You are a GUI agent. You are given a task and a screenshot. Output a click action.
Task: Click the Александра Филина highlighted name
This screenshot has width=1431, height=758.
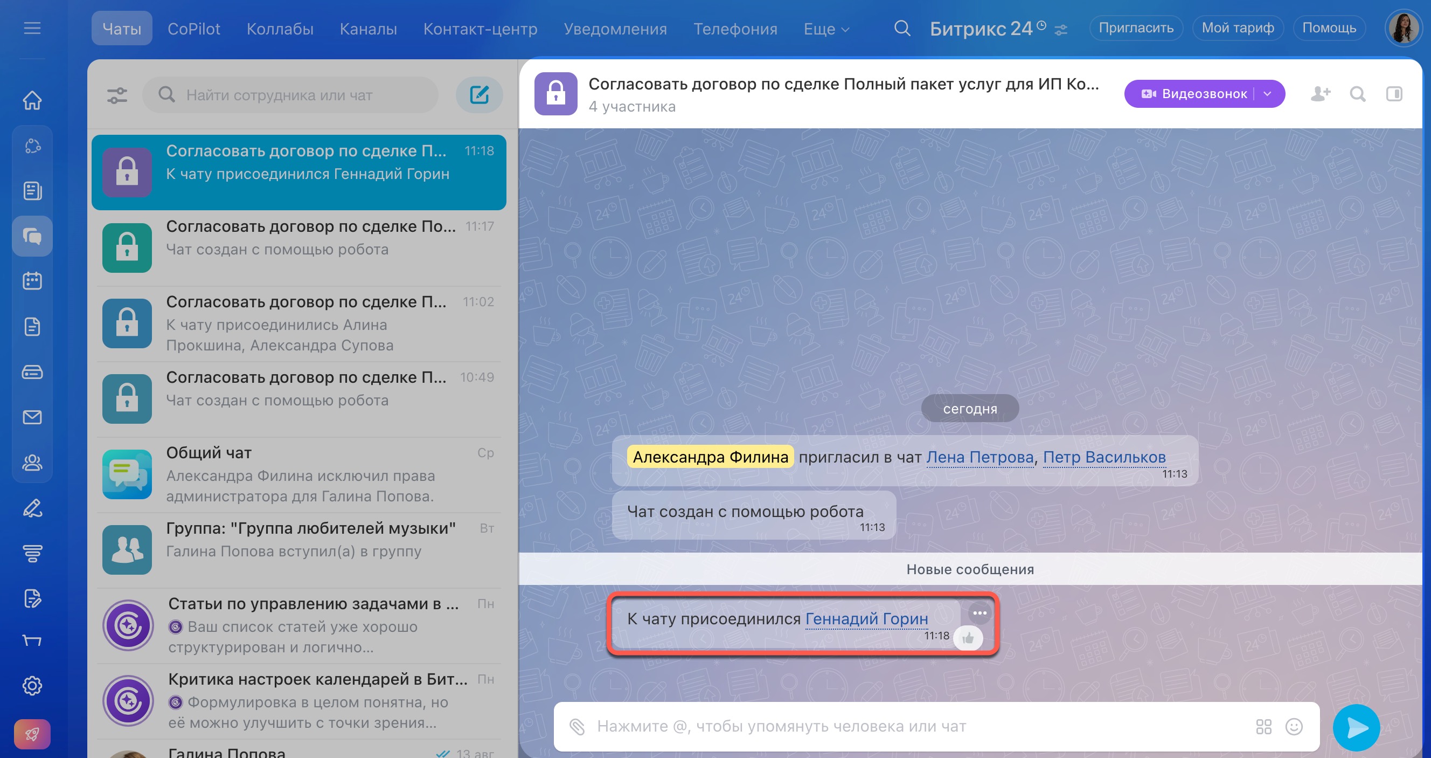click(x=710, y=457)
